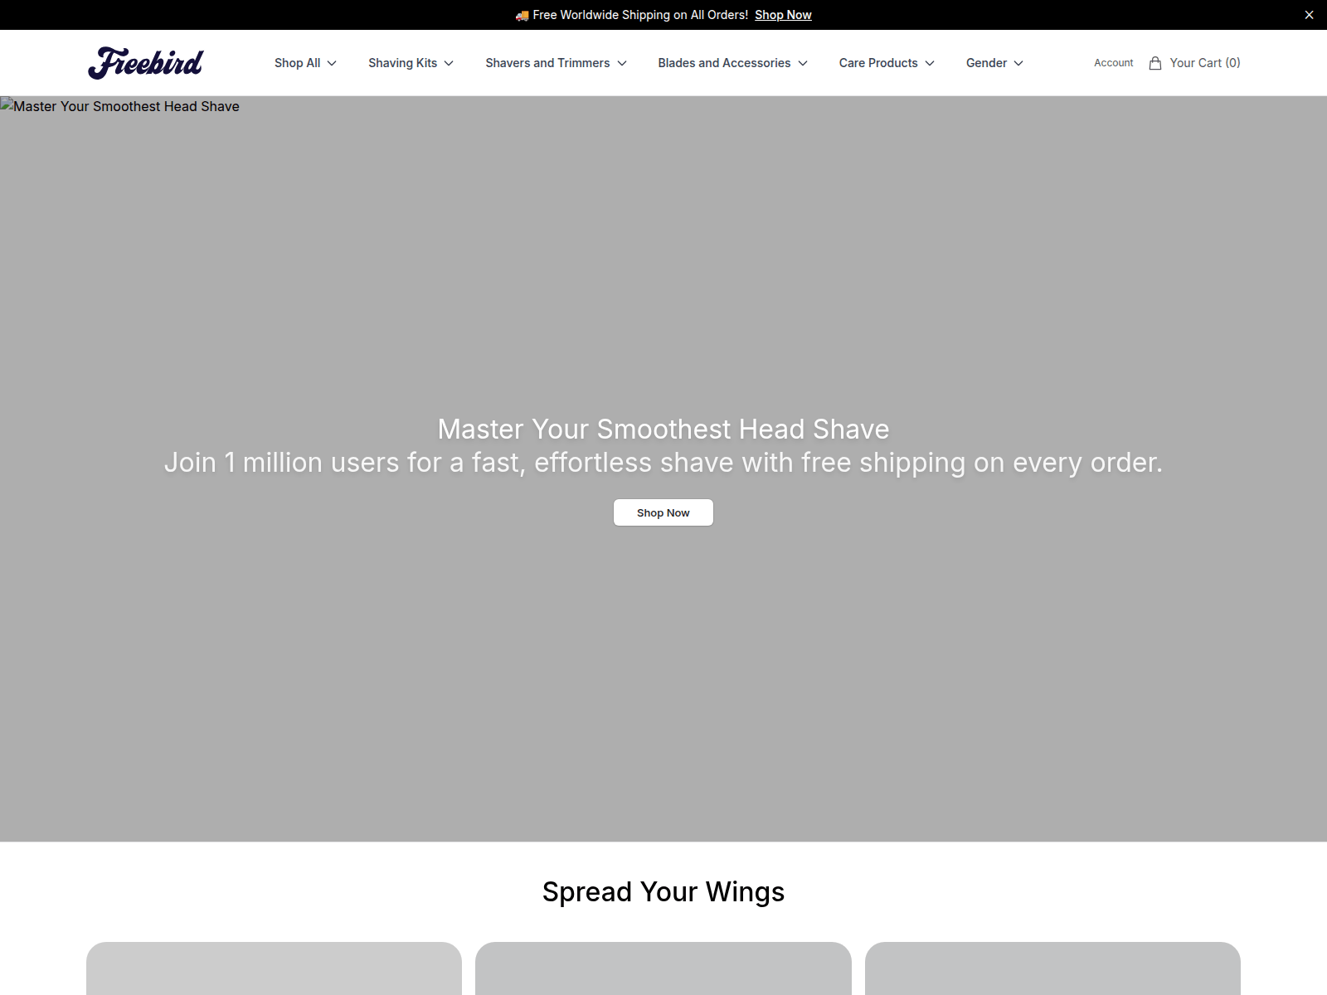This screenshot has height=995, width=1327.
Task: Click the delivery truck emoji in the banner
Action: (x=522, y=15)
